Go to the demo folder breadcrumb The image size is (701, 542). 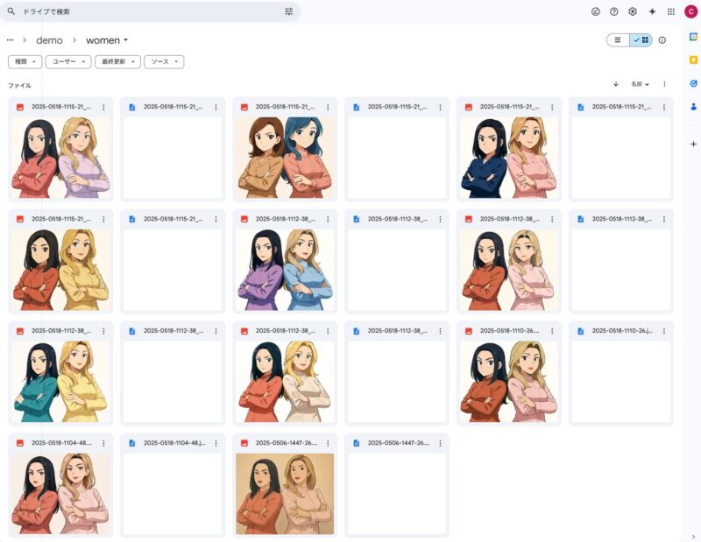click(49, 40)
